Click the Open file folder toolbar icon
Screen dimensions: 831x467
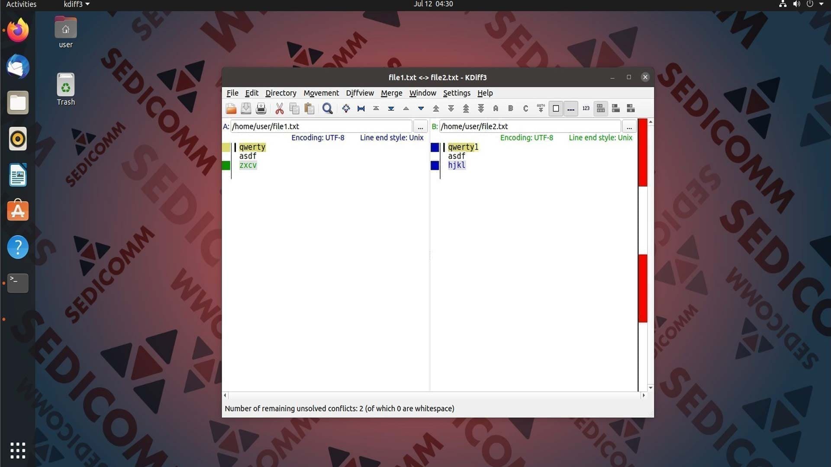(231, 109)
